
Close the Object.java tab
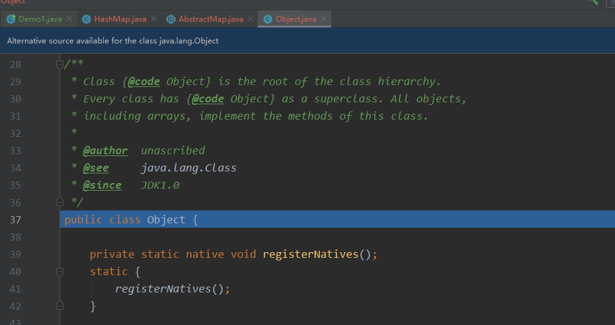(x=324, y=19)
